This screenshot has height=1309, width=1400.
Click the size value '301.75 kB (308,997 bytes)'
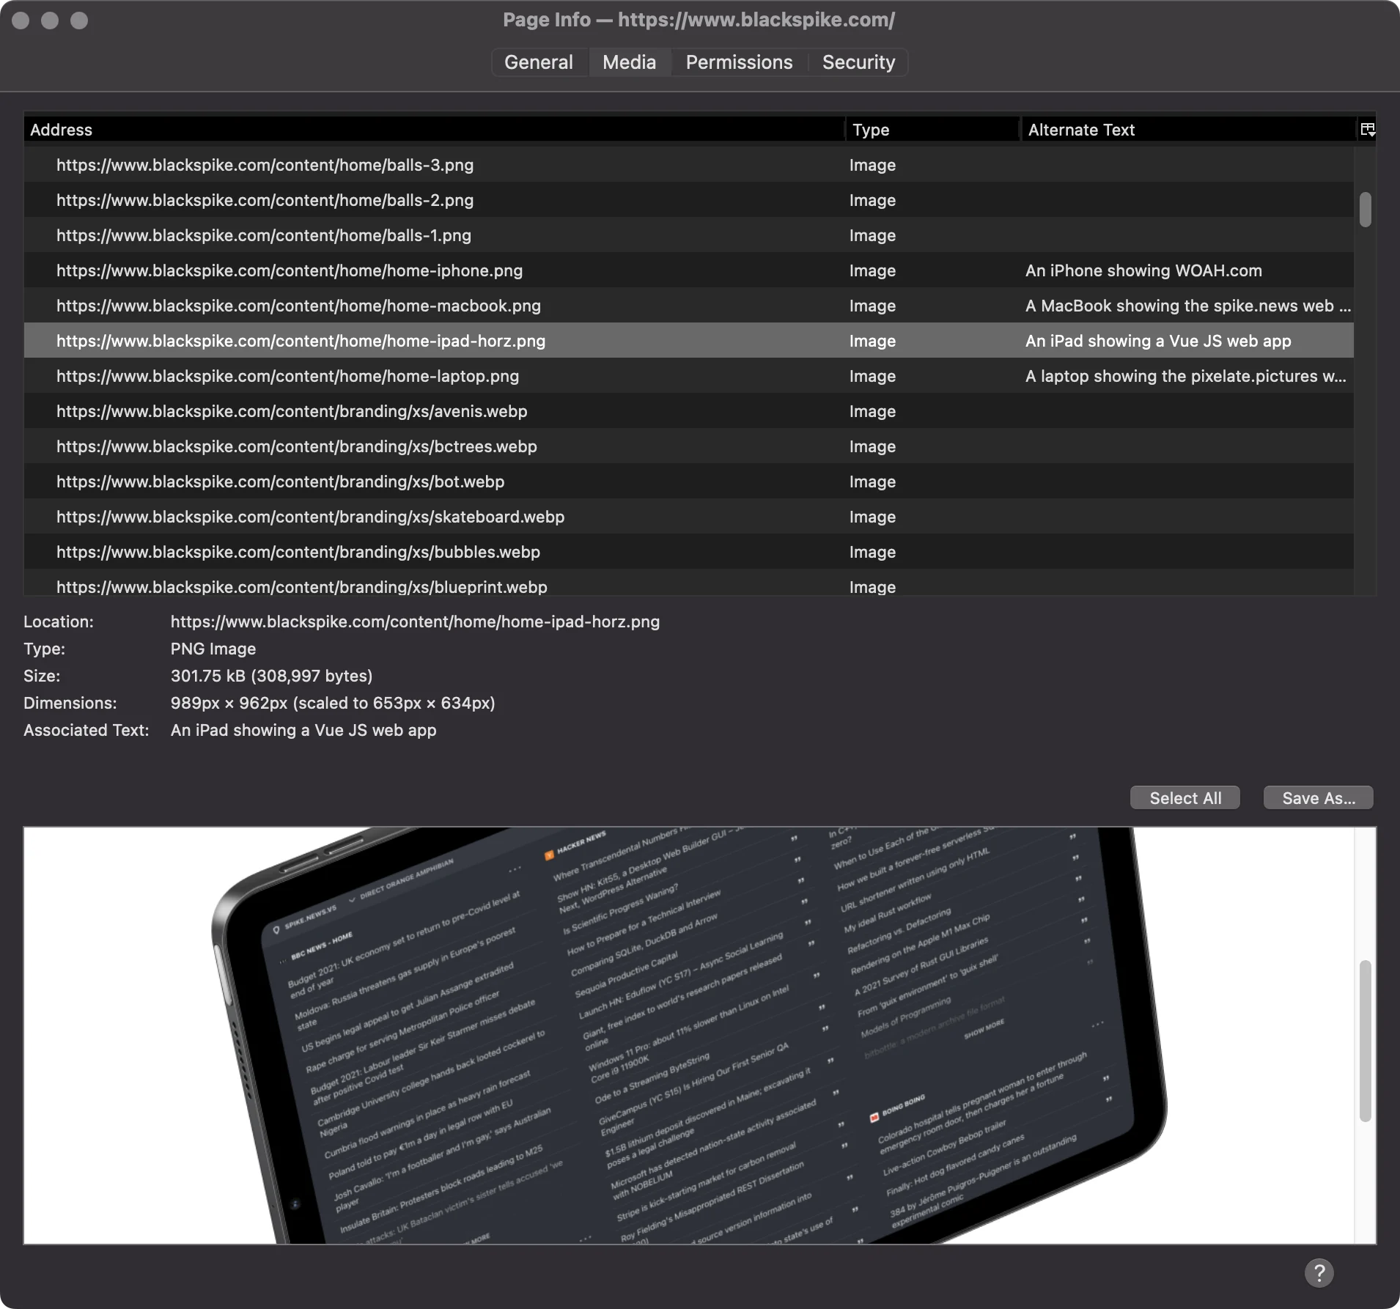coord(271,676)
